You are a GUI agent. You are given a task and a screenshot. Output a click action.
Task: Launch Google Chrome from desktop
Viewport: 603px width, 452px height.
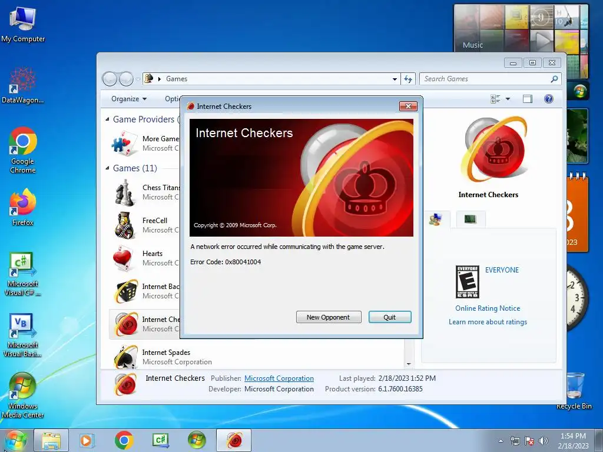[x=23, y=150]
